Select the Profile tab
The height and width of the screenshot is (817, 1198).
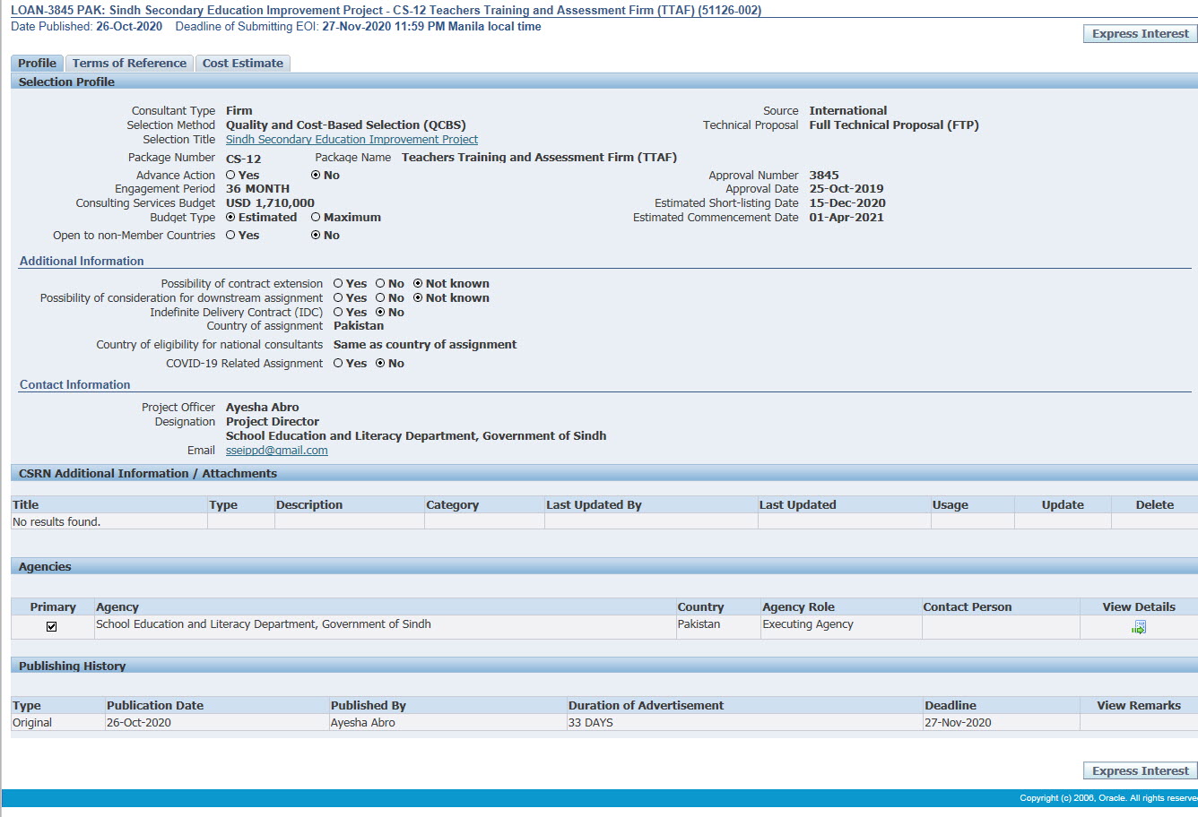37,63
